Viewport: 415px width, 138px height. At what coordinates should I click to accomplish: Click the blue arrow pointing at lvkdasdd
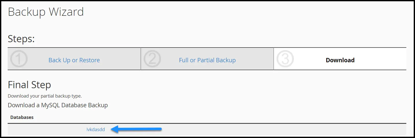pos(136,129)
